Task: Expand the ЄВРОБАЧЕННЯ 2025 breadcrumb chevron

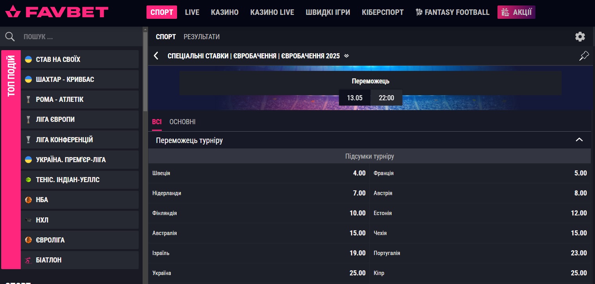Action: [346, 56]
